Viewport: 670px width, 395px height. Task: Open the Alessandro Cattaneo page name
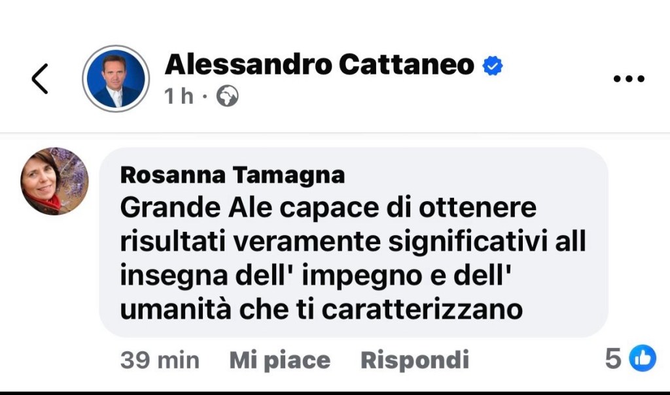tap(319, 65)
